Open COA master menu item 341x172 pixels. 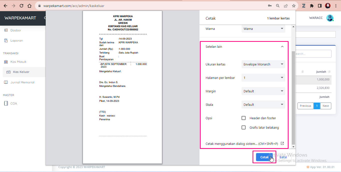pyautogui.click(x=14, y=104)
